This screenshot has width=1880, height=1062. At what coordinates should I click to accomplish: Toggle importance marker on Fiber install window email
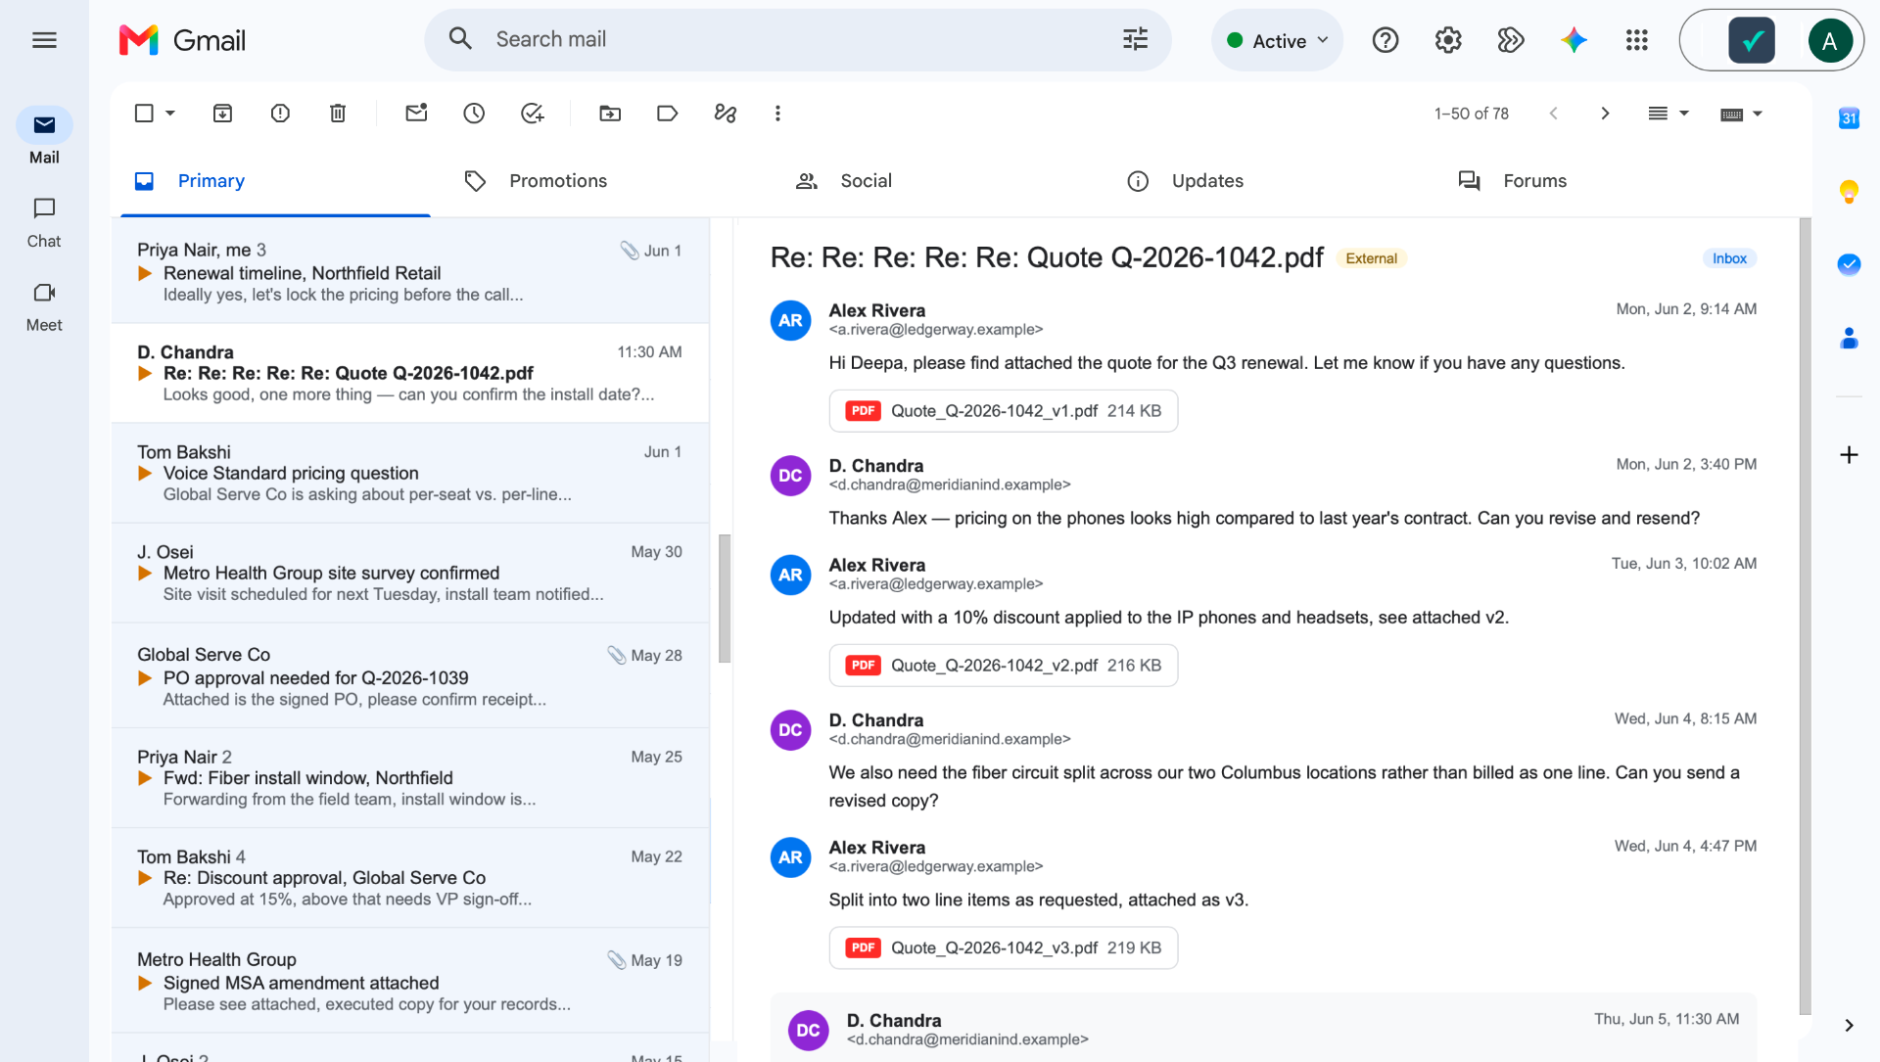click(145, 778)
